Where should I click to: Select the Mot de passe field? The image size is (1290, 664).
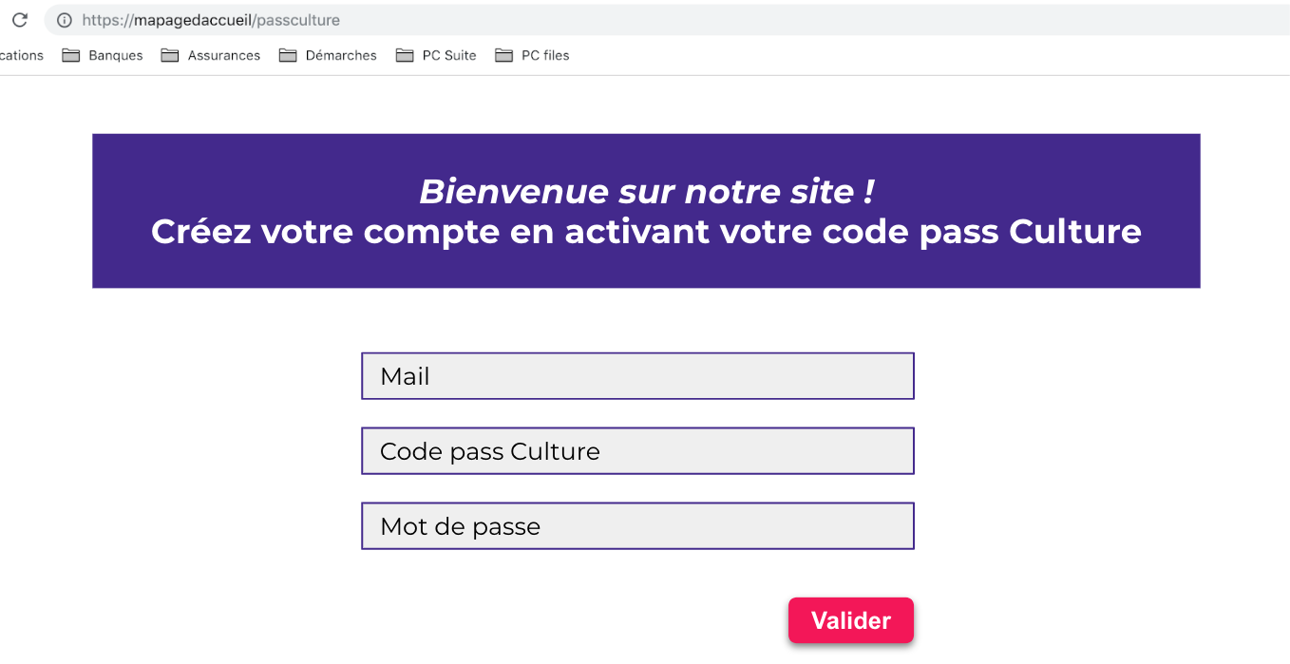click(x=637, y=526)
